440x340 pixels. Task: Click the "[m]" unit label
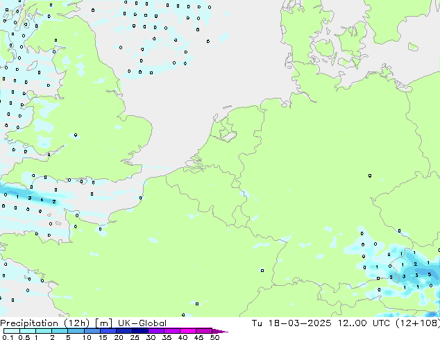tap(103, 323)
